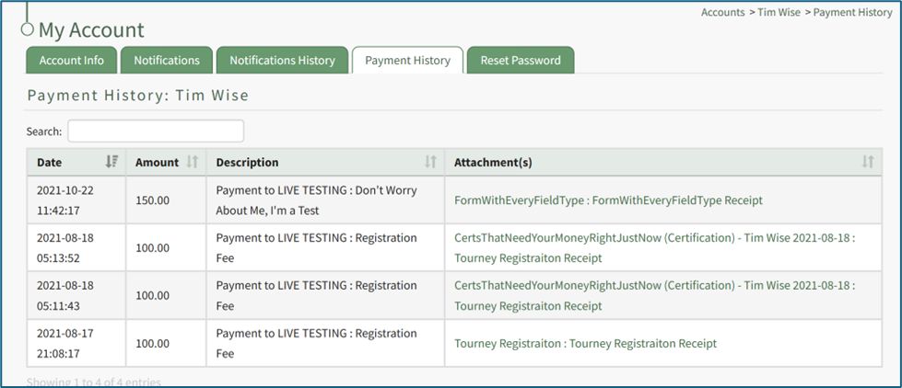Go to the Reset Password tab
Screen dimensions: 902x388
pos(520,61)
